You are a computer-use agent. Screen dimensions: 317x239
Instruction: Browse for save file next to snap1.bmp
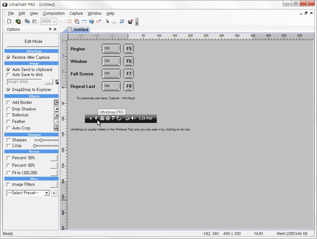[48, 82]
